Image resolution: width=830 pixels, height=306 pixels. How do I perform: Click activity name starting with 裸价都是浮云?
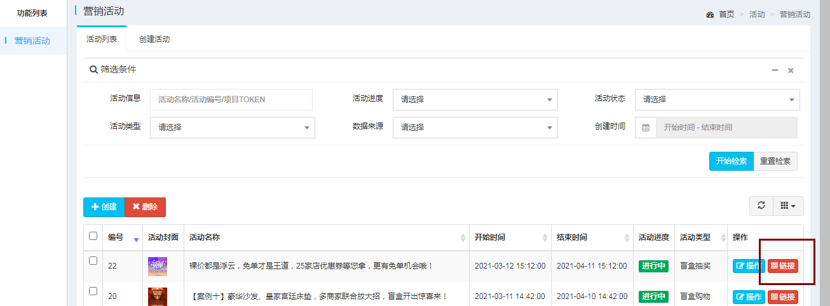click(311, 266)
